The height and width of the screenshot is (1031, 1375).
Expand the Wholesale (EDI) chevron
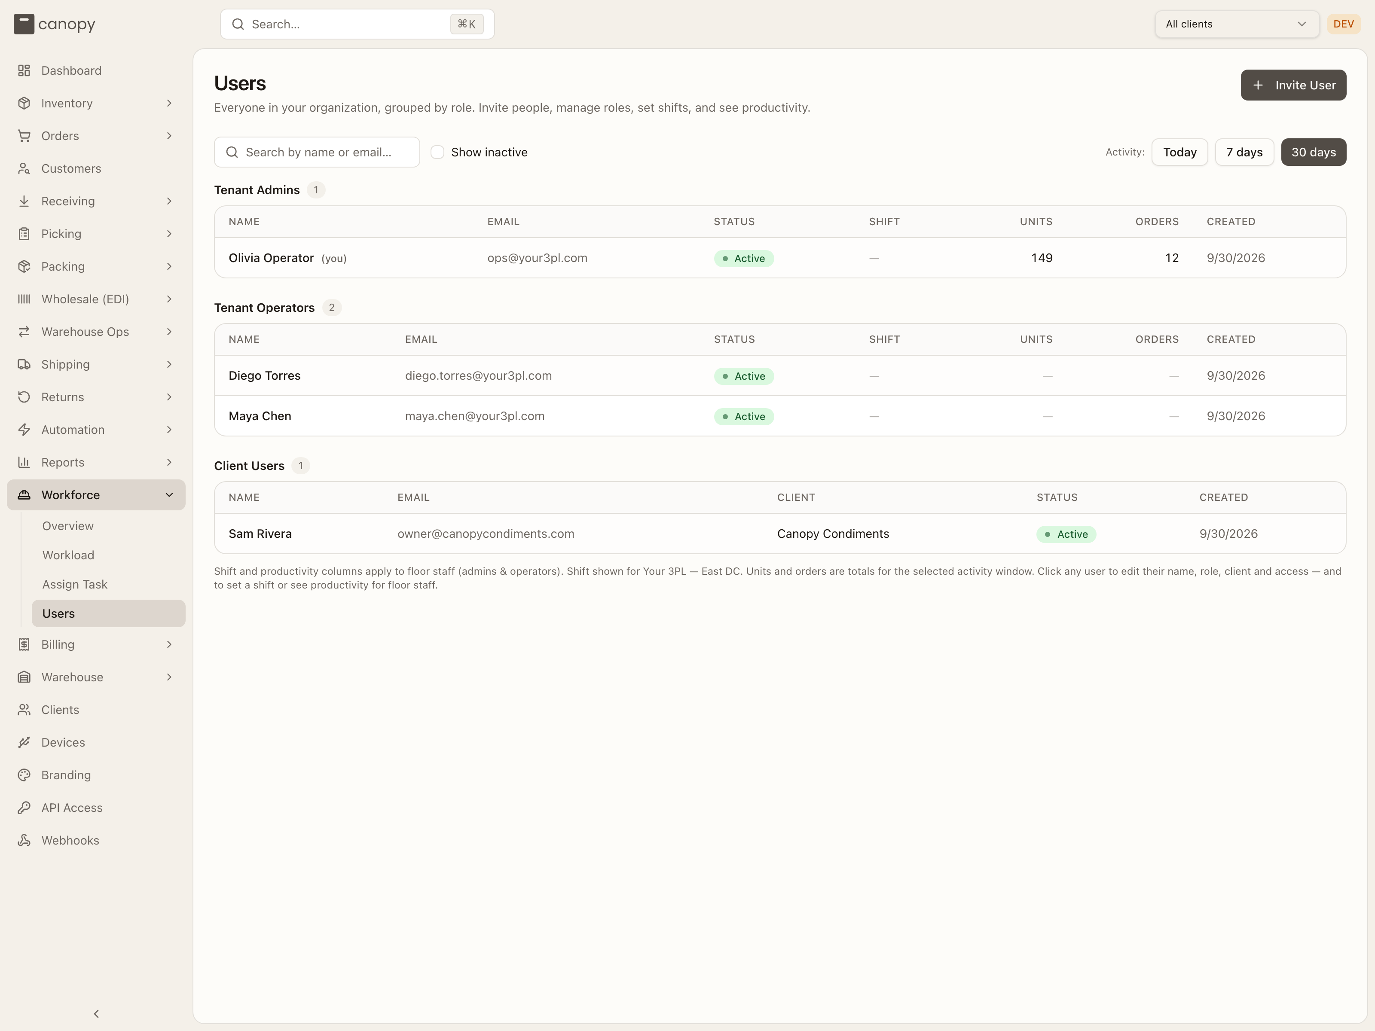click(x=169, y=299)
